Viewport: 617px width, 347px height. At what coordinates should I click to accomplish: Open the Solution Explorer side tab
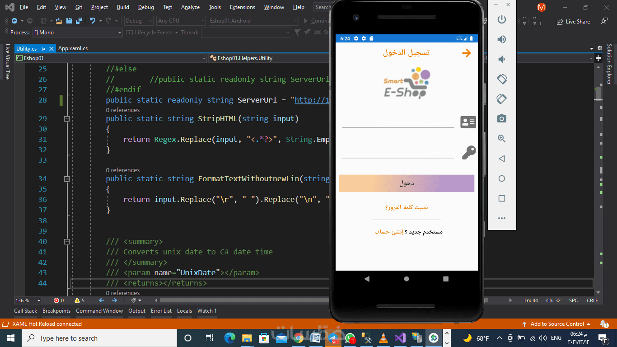[609, 64]
